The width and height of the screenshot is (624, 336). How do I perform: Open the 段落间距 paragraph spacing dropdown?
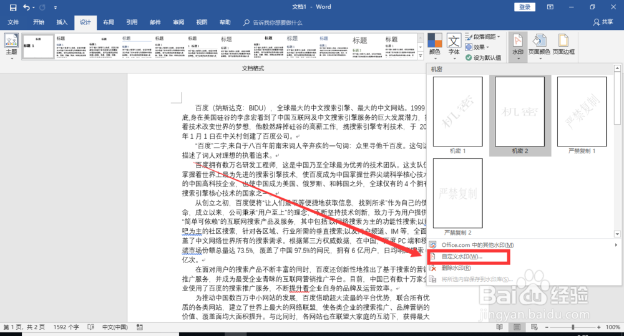pos(482,37)
